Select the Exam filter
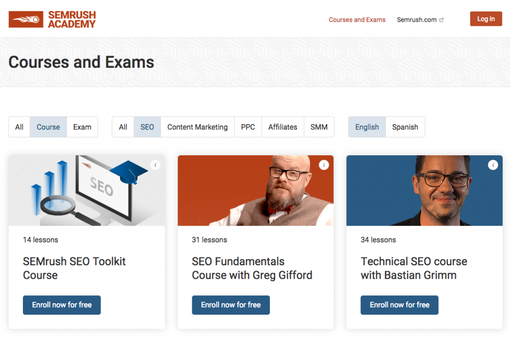The height and width of the screenshot is (339, 510). pos(82,127)
